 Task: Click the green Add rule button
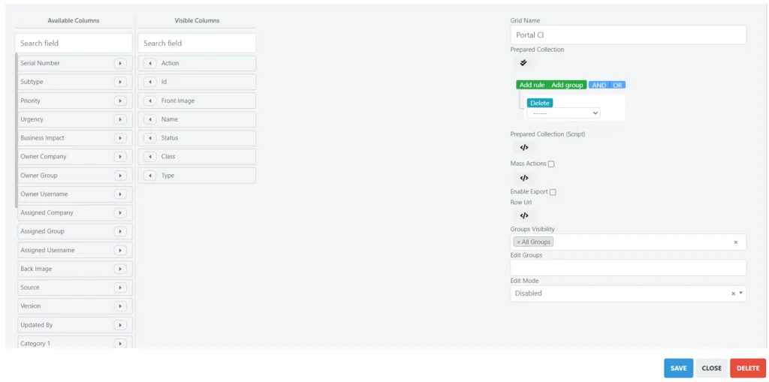coord(532,86)
